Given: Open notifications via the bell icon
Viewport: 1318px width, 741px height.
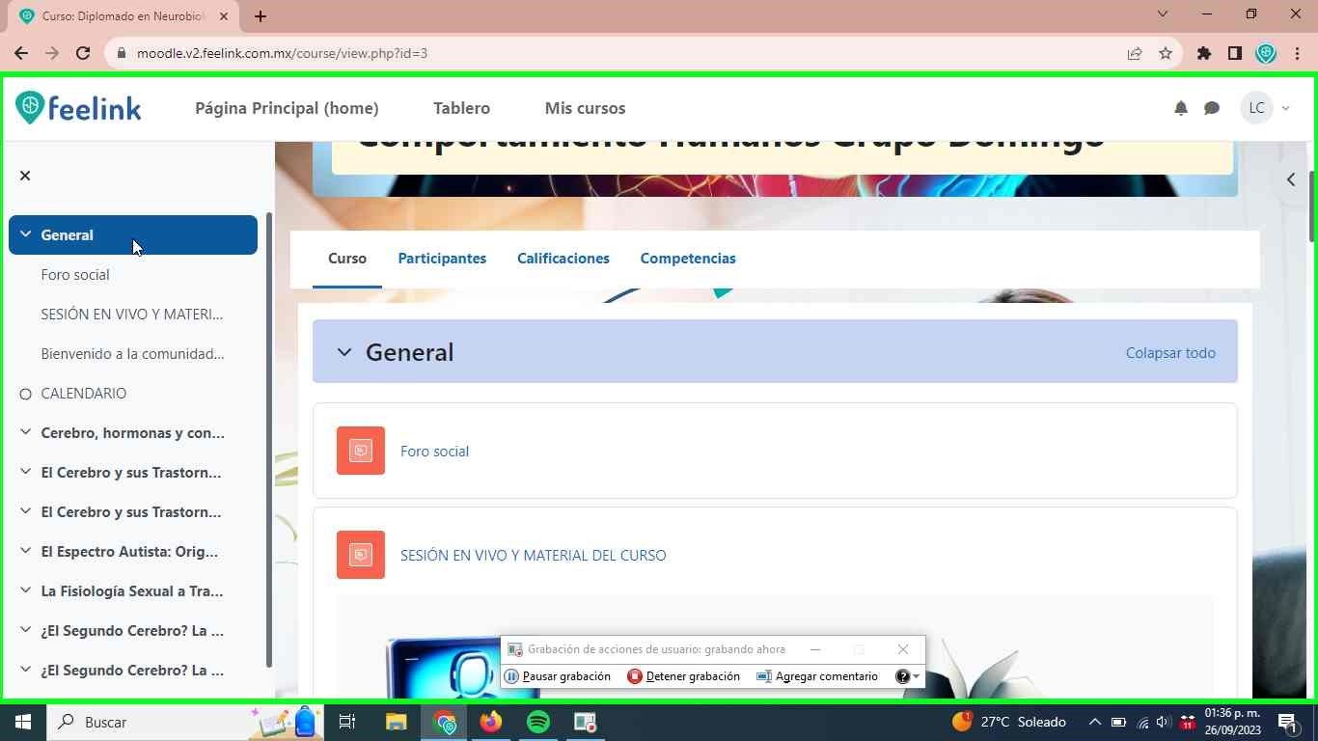Looking at the screenshot, I should pos(1179,108).
